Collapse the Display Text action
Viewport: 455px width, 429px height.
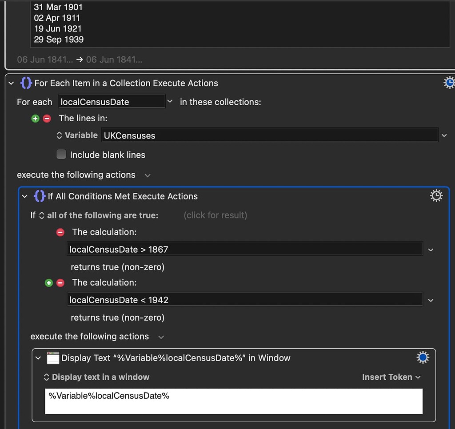tap(39, 358)
